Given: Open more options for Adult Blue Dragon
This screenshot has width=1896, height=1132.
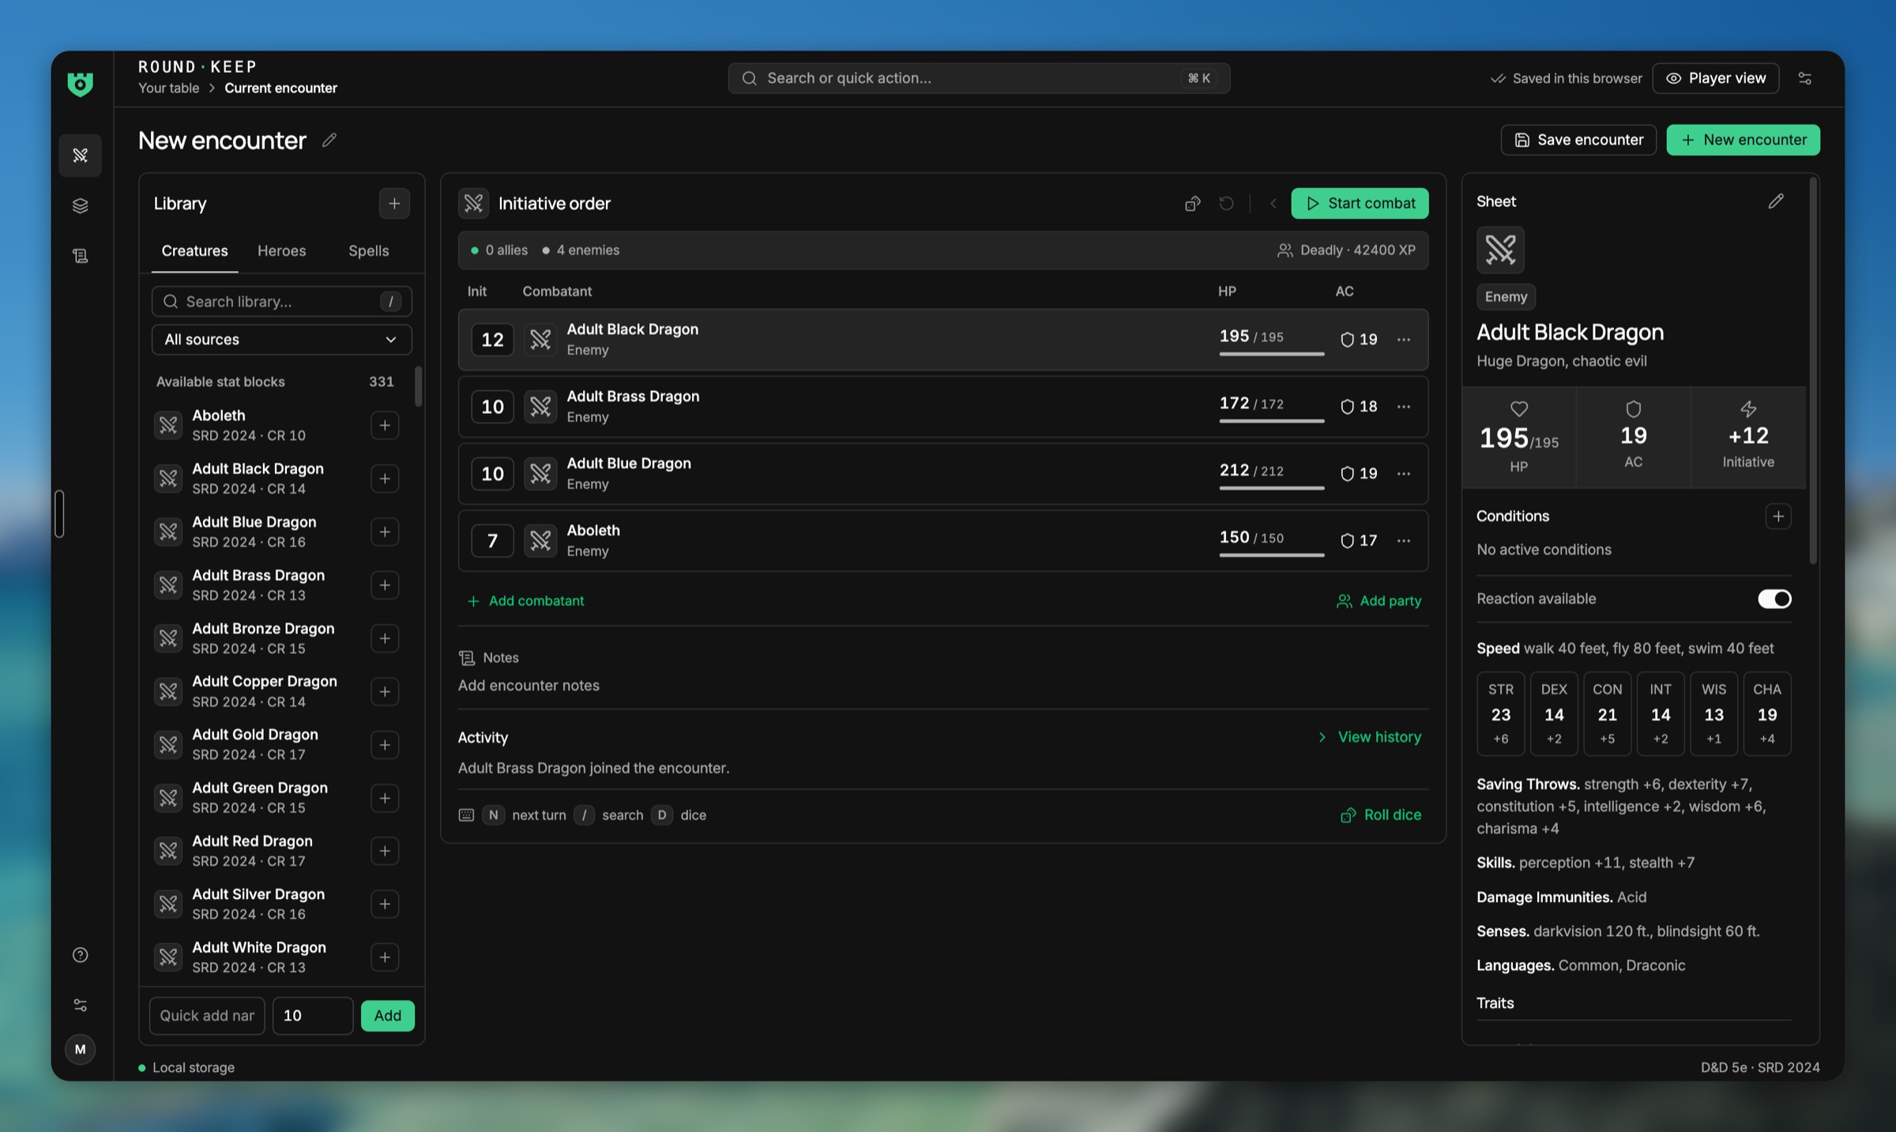Looking at the screenshot, I should (1403, 474).
